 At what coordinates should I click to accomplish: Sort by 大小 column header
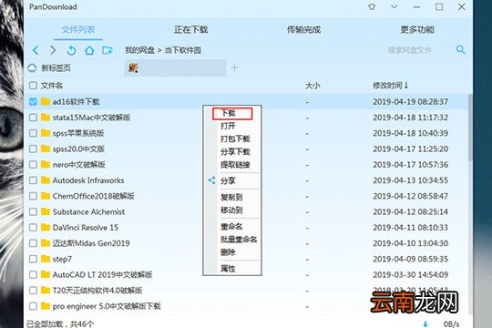(x=313, y=86)
